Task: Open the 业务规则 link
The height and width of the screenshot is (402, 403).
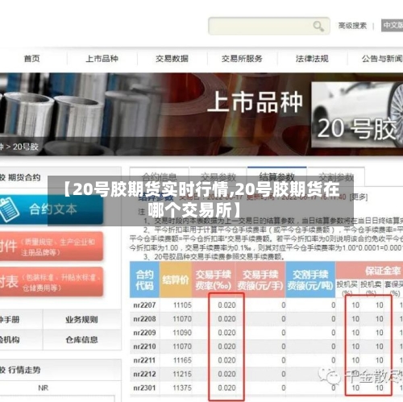Action: [x=81, y=320]
